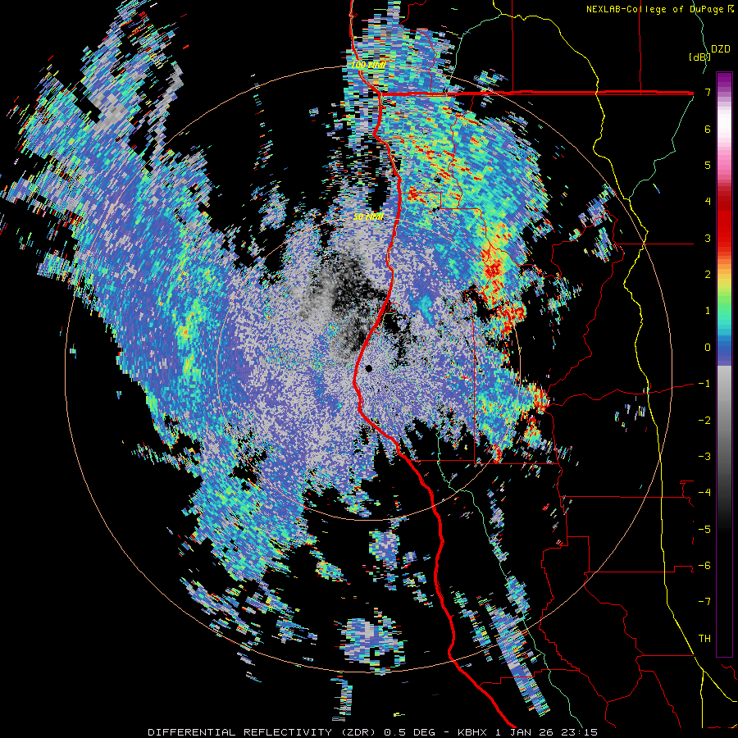Click scale value 0 on legend
Screen dimensions: 738x738
tap(708, 348)
